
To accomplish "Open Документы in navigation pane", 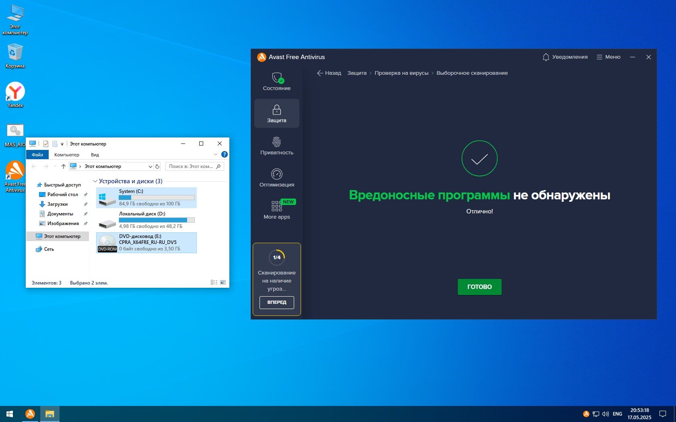I will click(56, 214).
